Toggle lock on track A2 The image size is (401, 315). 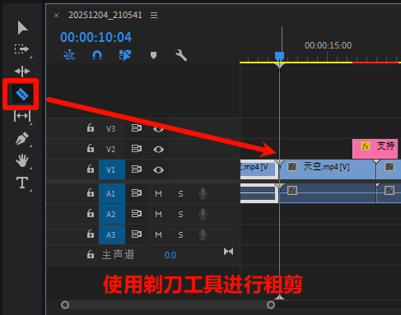[x=91, y=214]
